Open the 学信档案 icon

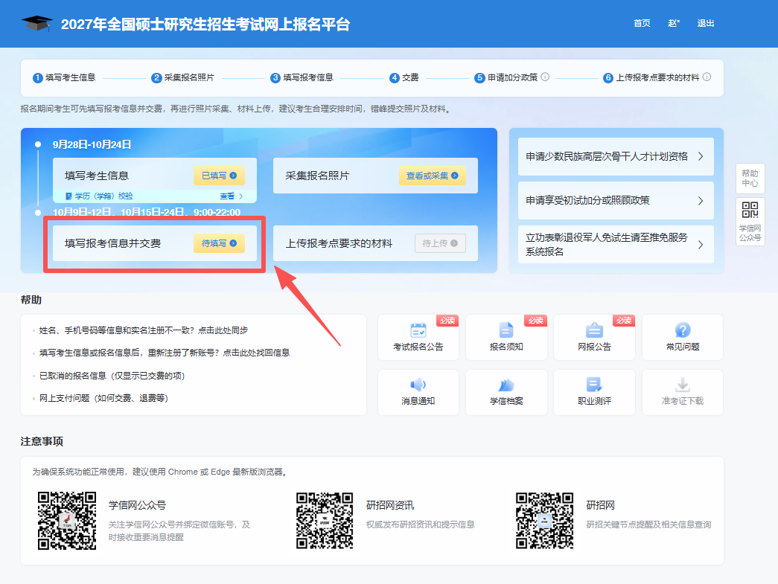point(506,385)
